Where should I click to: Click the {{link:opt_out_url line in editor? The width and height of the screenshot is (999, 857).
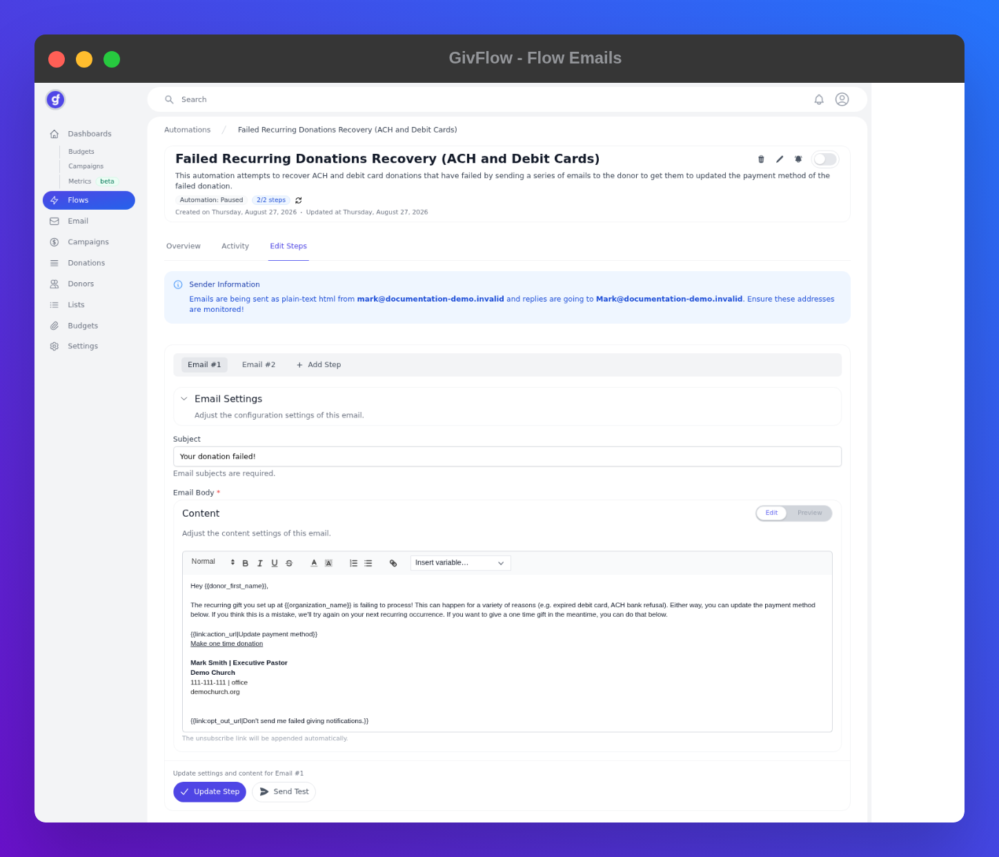(279, 721)
